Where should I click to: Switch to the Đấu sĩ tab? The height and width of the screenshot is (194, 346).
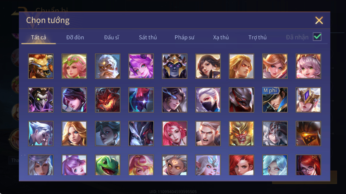[x=111, y=37]
